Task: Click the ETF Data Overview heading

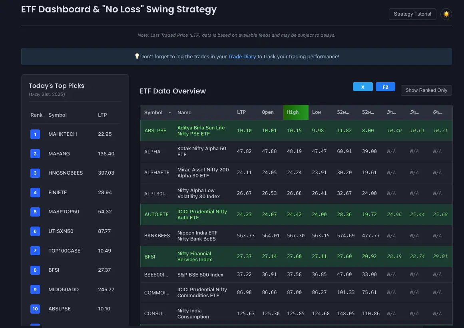Action: (173, 91)
